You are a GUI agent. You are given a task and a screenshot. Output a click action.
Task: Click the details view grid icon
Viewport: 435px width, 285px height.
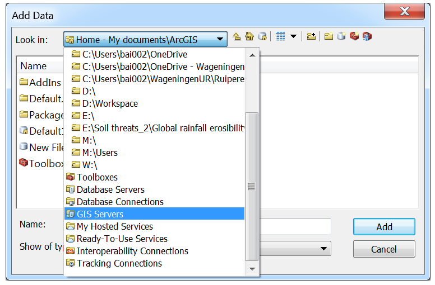[x=280, y=37]
